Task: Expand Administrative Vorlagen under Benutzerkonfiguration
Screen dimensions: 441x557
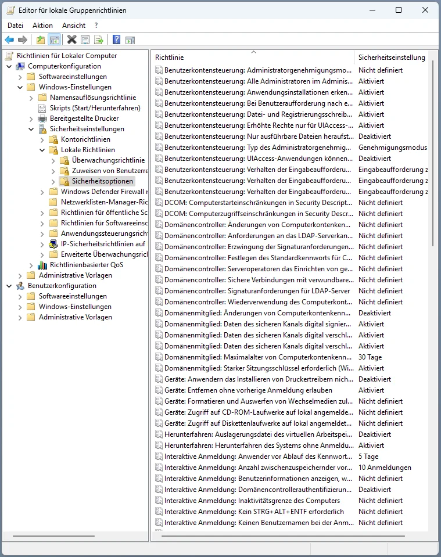Action: tap(20, 317)
